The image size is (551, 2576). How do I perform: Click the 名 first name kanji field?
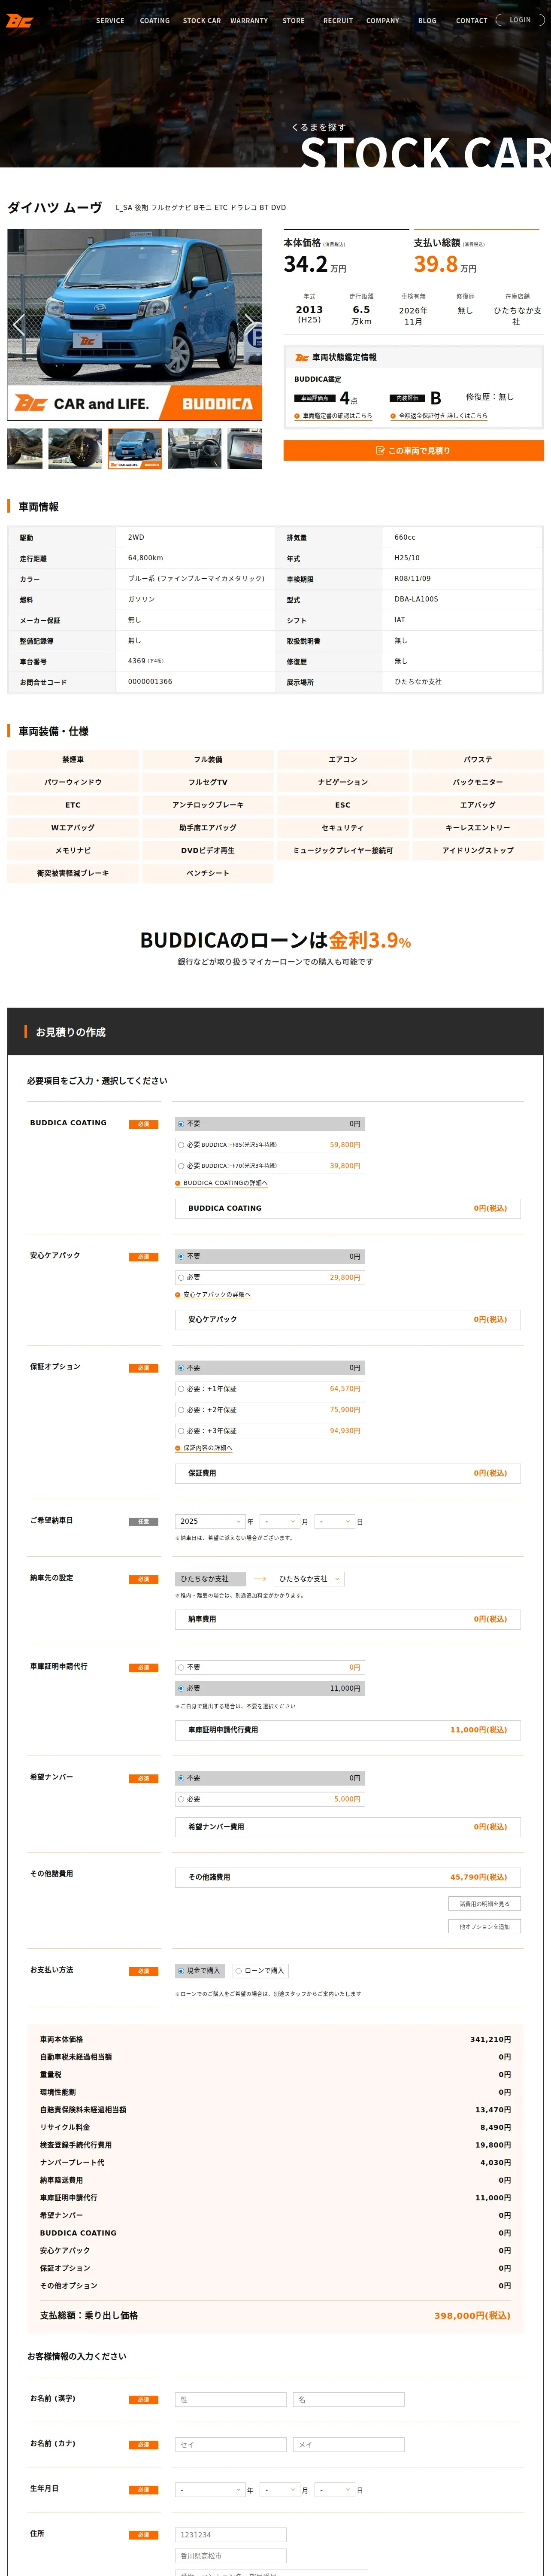349,2400
